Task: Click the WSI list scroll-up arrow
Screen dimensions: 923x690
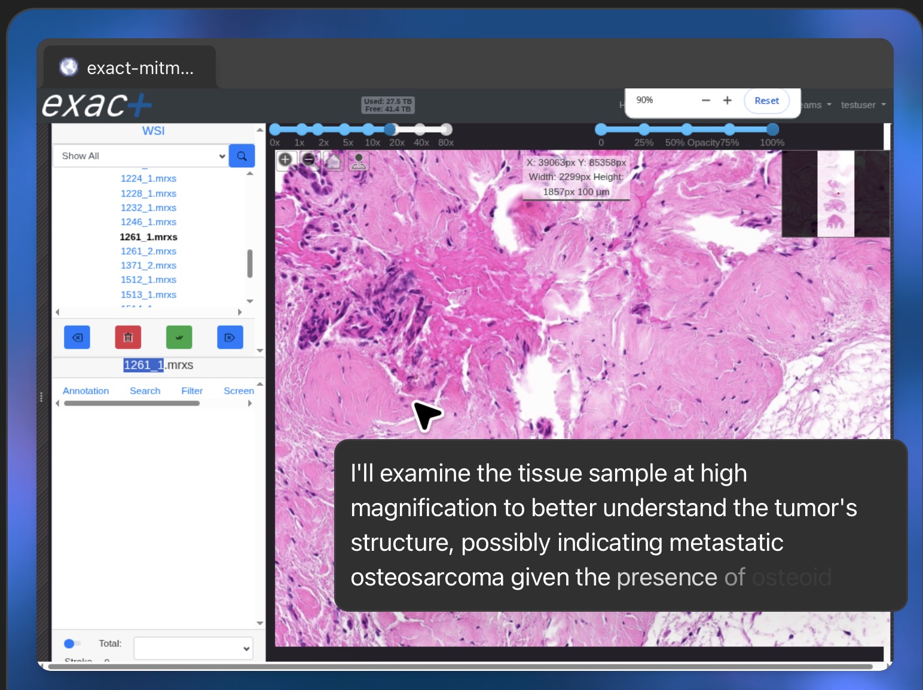Action: pos(250,173)
